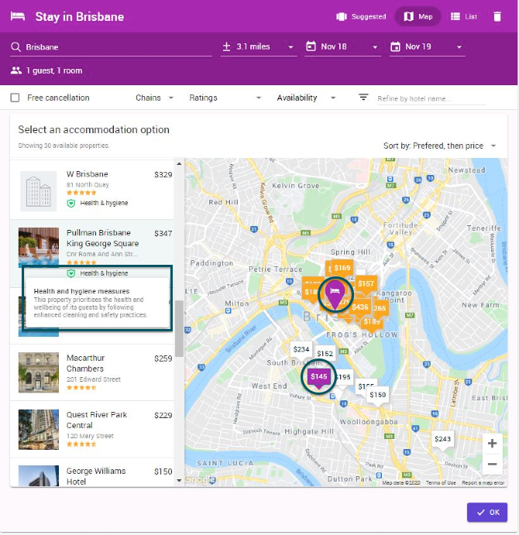Enable the Free cancellation checkbox

(x=15, y=98)
